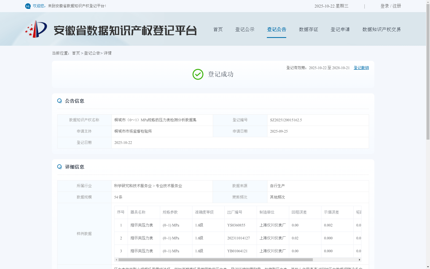Click the platform title 安徽省数据知识产权登记平台

point(125,30)
